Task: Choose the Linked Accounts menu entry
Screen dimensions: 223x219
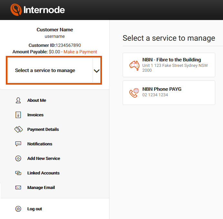Action: (43, 173)
